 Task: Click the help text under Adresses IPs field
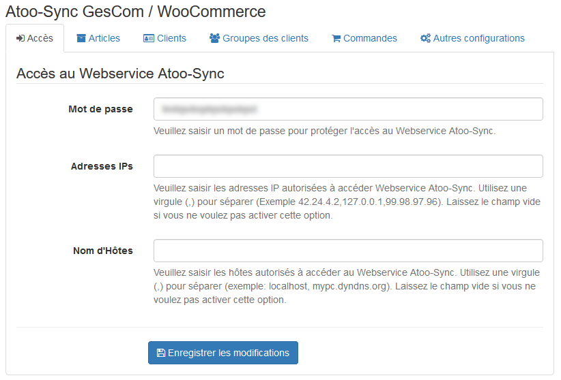[x=347, y=202]
